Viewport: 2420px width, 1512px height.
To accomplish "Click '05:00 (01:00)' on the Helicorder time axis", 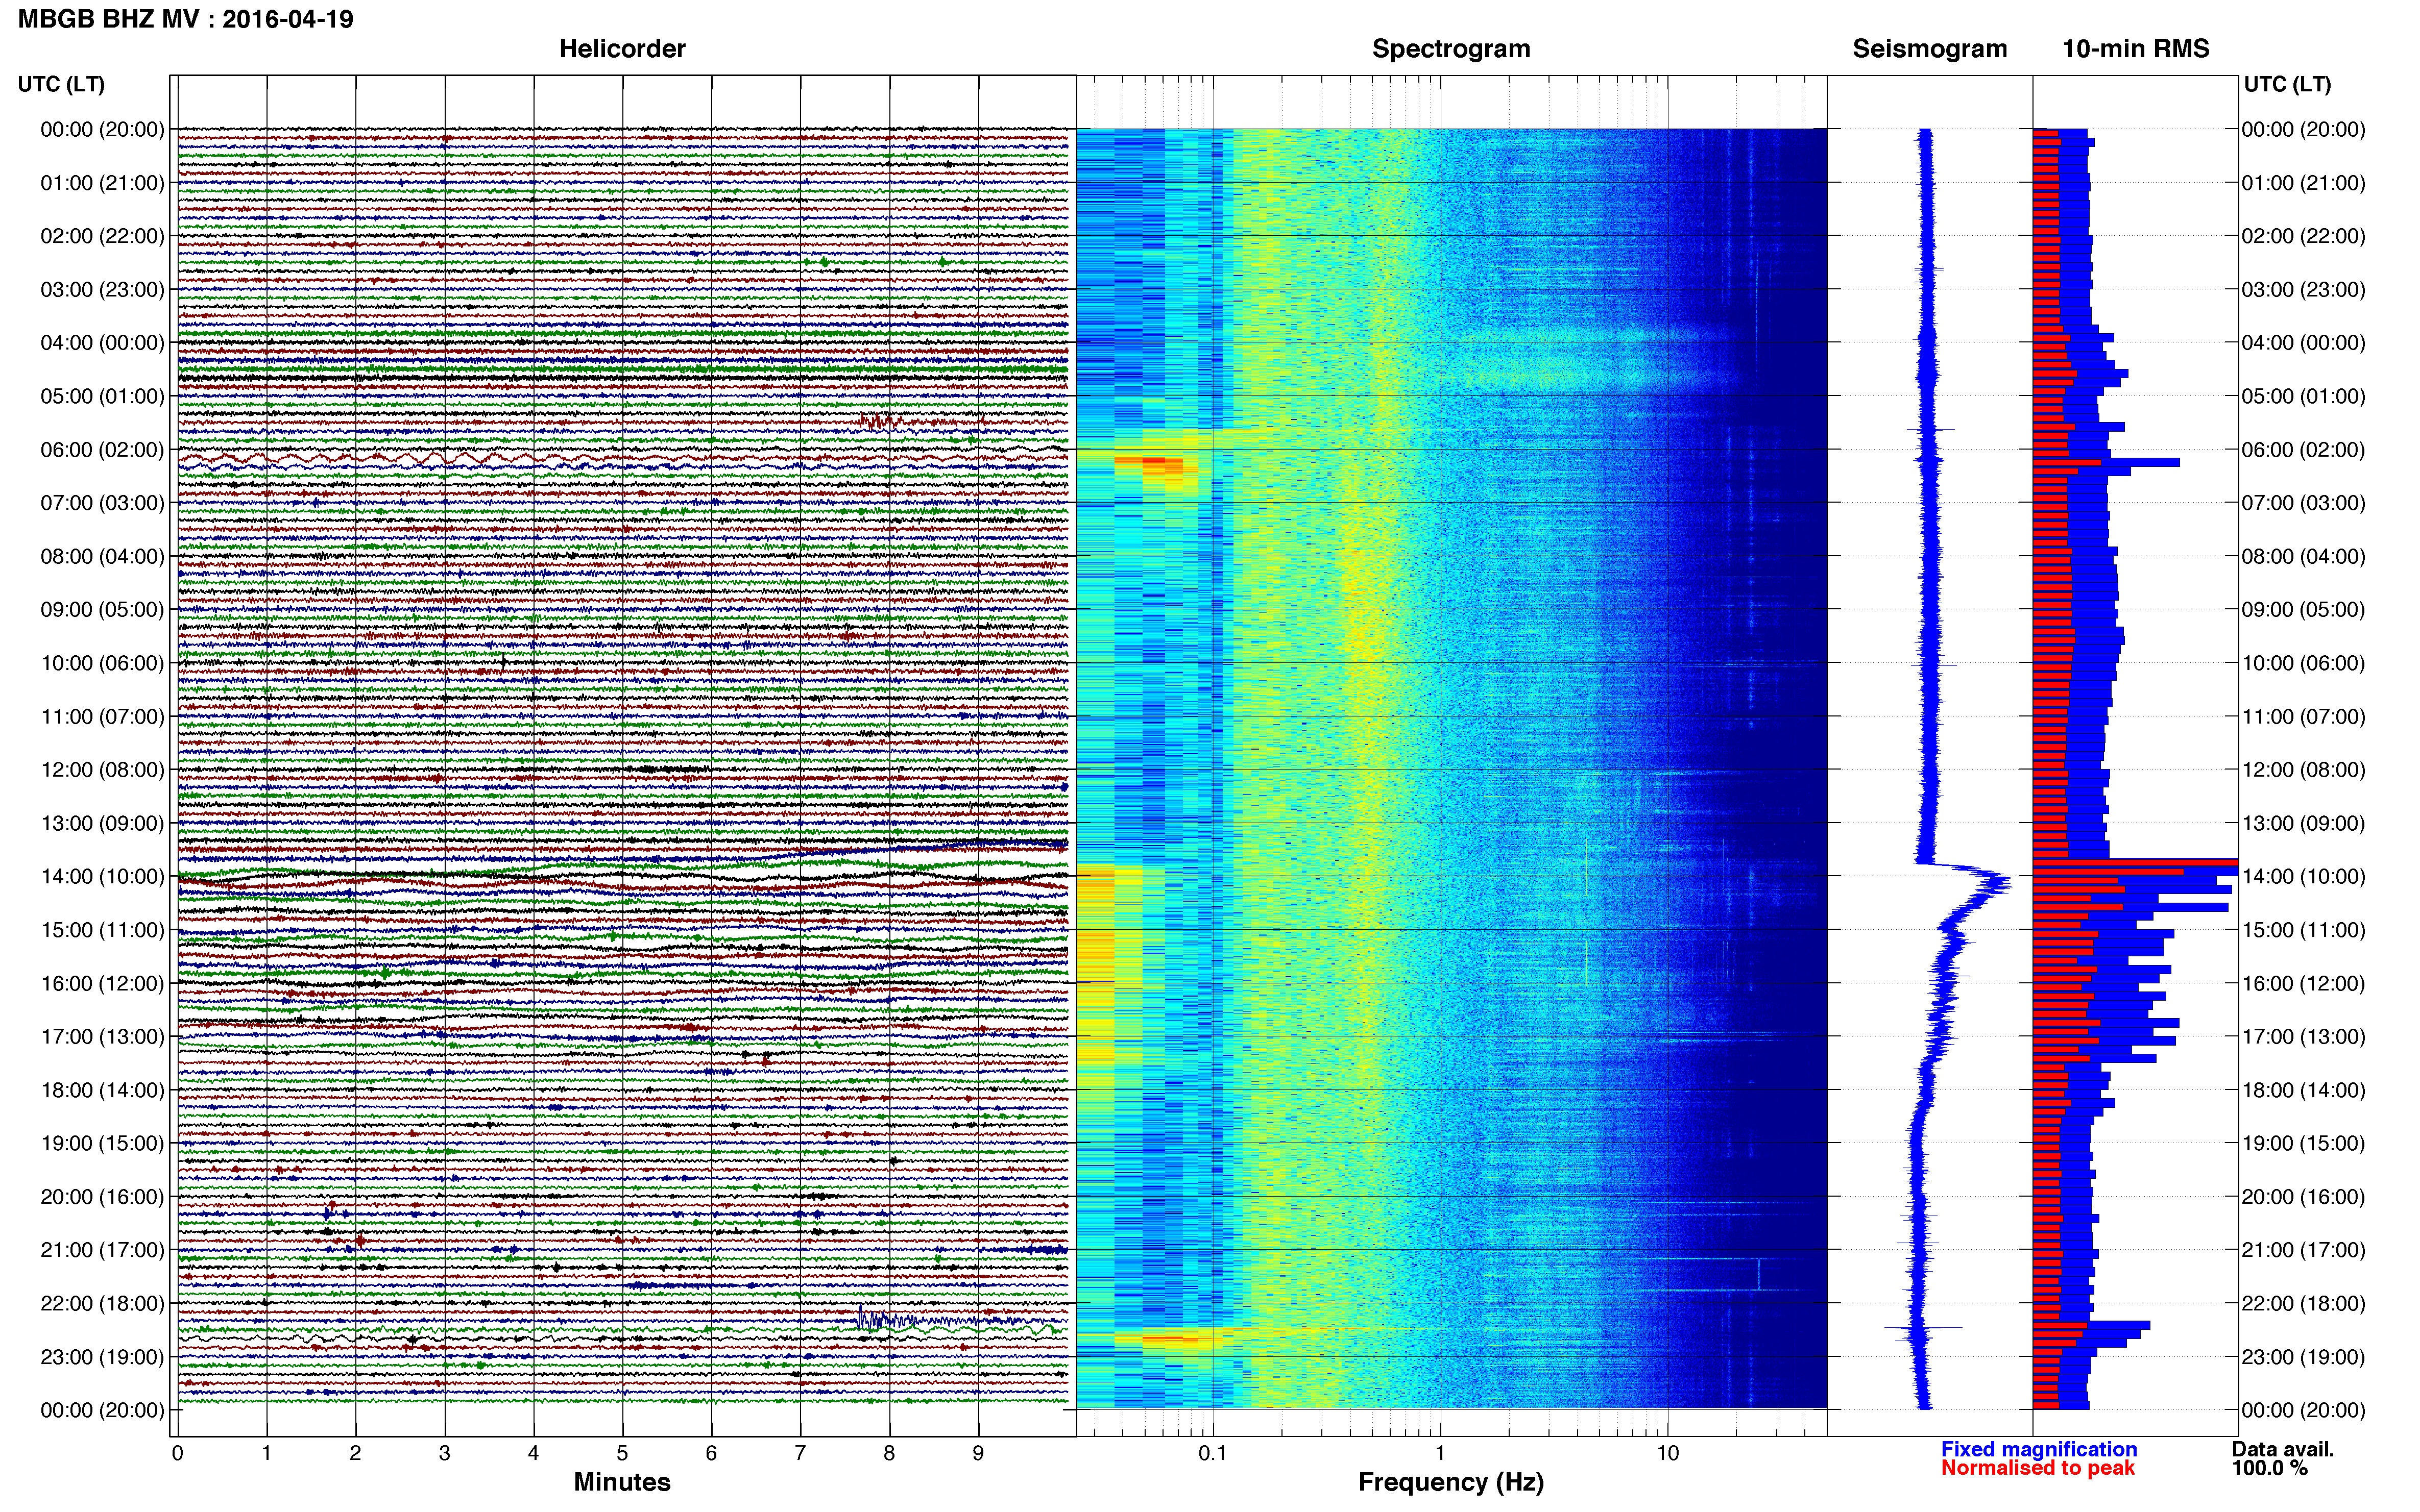I will coord(102,396).
